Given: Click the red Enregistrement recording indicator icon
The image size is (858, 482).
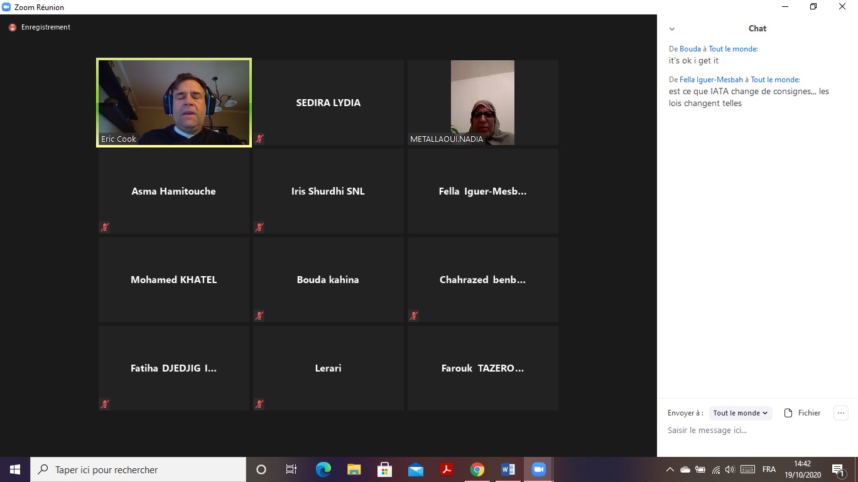Looking at the screenshot, I should click(x=13, y=28).
